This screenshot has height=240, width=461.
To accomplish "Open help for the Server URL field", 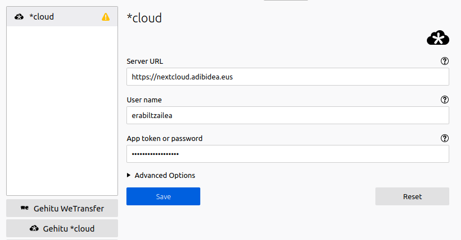I will 445,61.
